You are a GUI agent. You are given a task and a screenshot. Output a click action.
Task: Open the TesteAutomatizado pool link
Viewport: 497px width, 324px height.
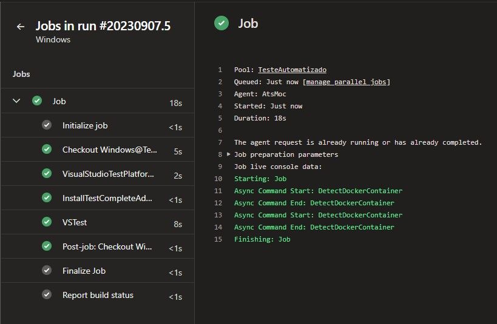[292, 70]
